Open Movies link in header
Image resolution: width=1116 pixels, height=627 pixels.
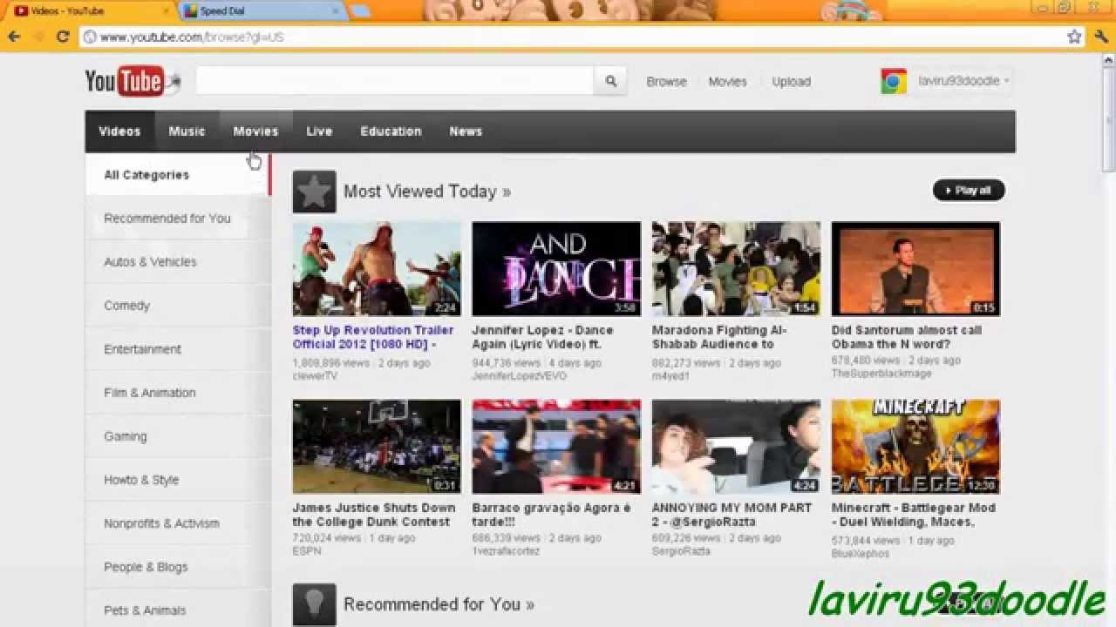click(x=727, y=81)
